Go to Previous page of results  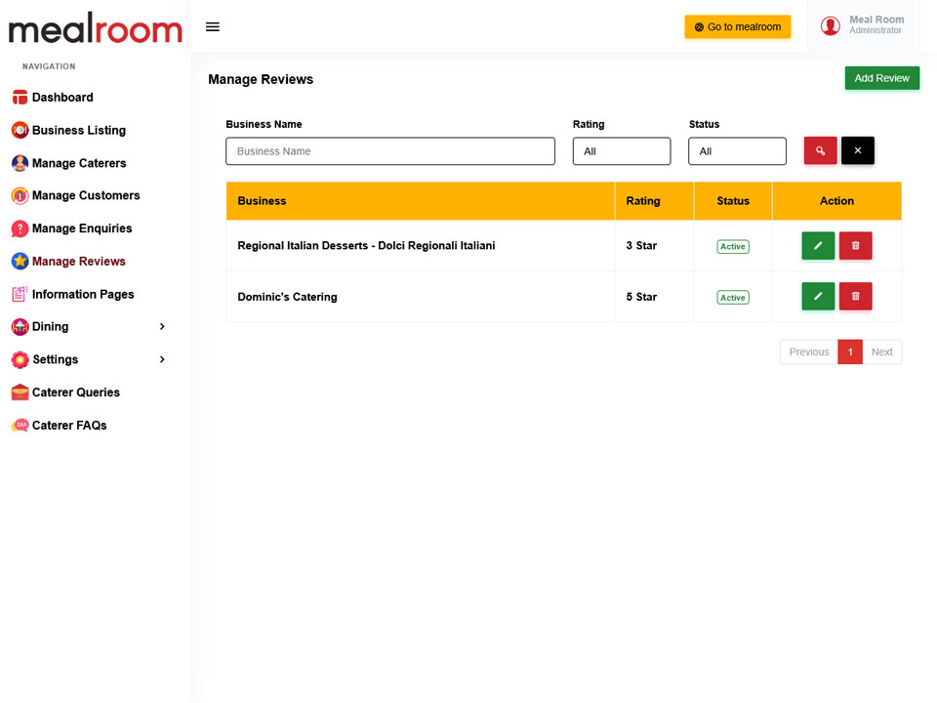point(808,352)
